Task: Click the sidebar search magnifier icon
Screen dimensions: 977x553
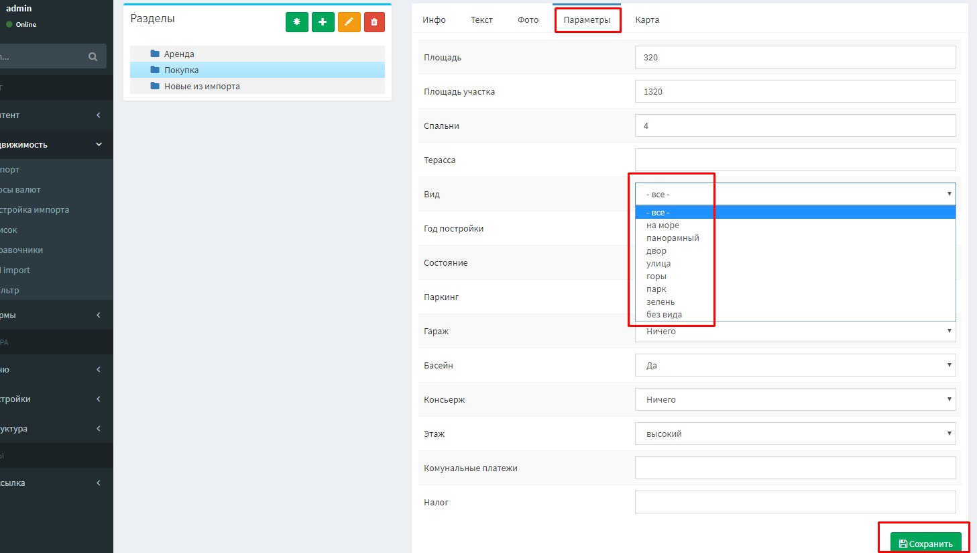Action: tap(93, 57)
